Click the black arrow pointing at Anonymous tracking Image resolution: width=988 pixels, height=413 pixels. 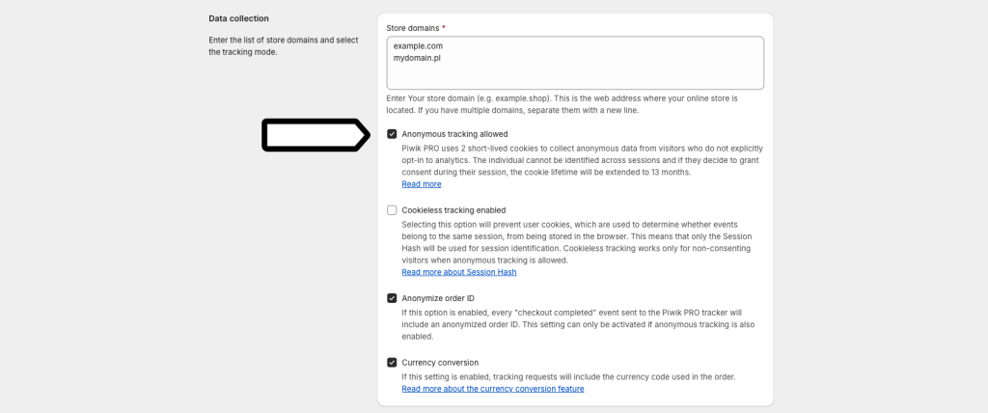pyautogui.click(x=315, y=136)
